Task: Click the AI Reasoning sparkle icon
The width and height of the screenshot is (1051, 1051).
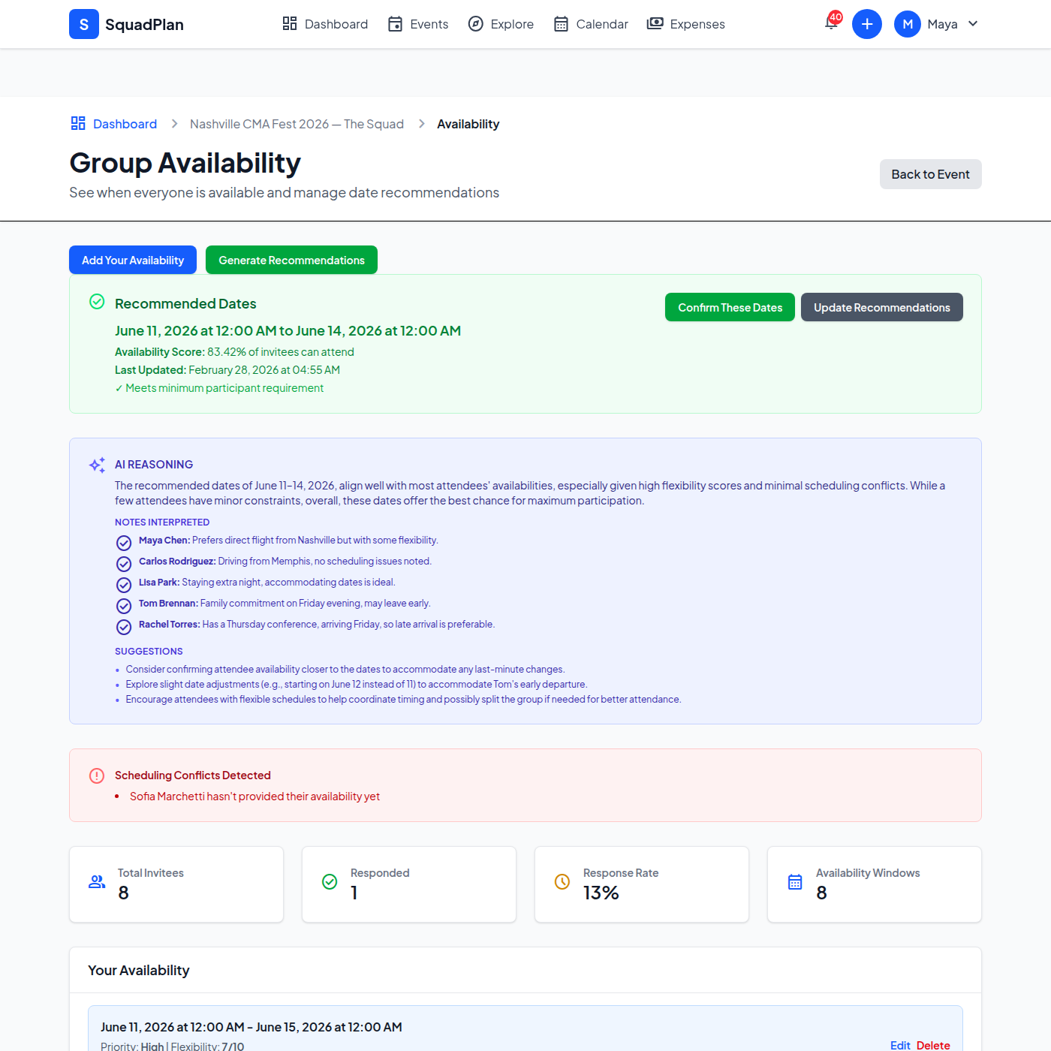Action: (x=97, y=465)
